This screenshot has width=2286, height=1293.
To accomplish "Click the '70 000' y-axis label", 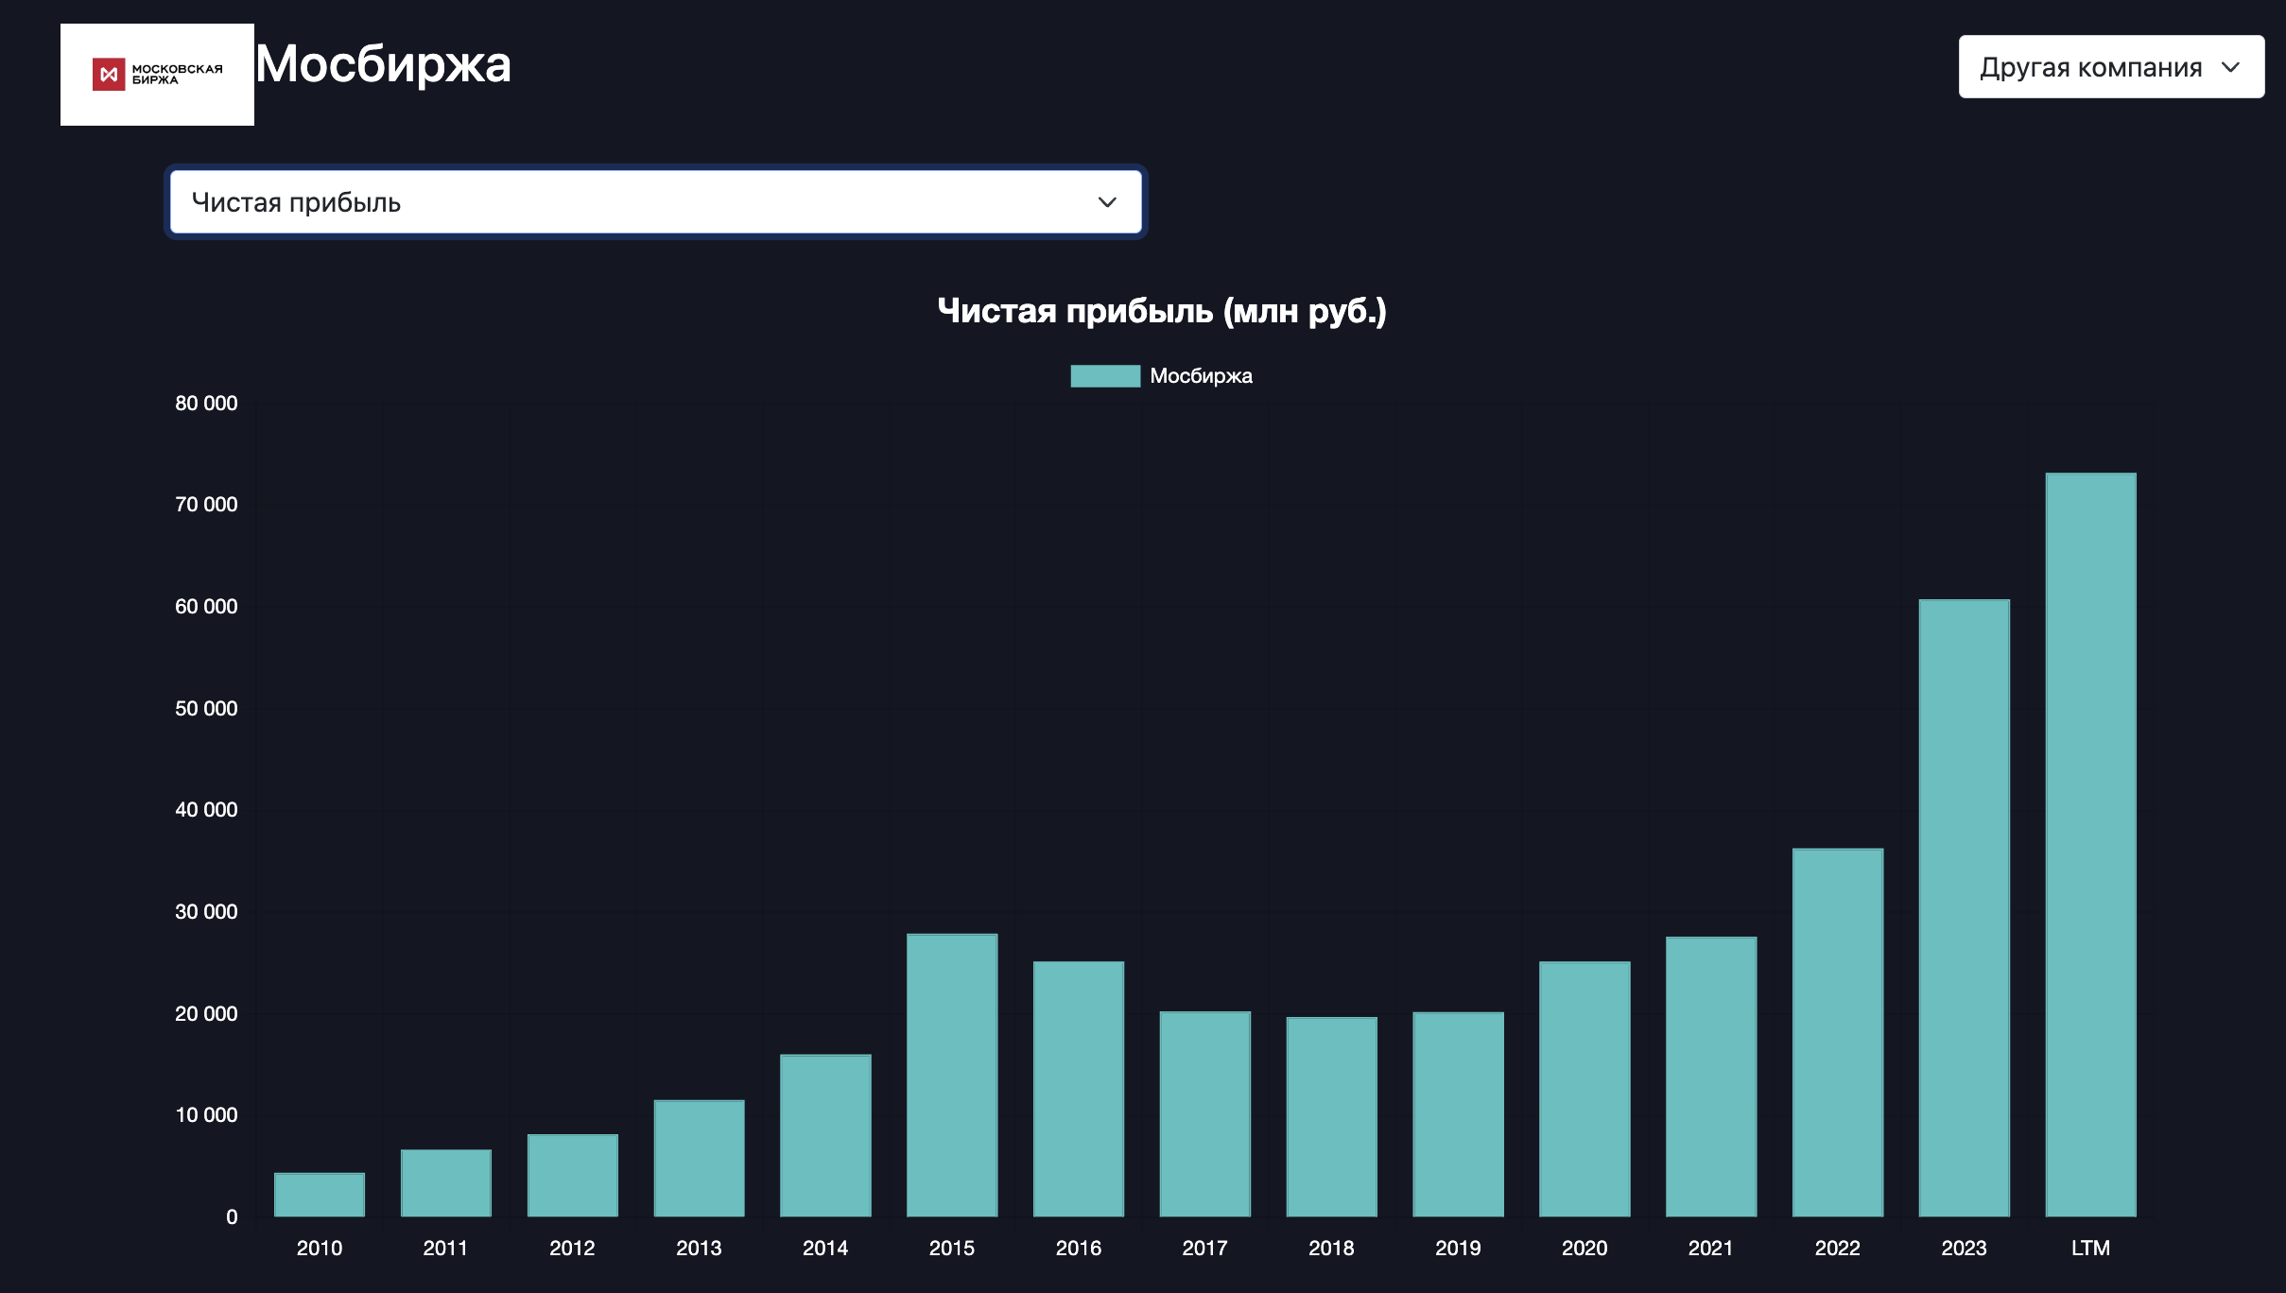I will coord(206,505).
